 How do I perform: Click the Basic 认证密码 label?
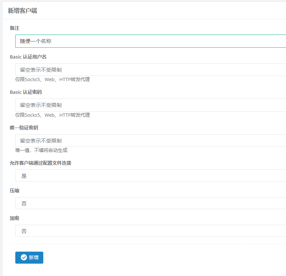tap(26, 92)
